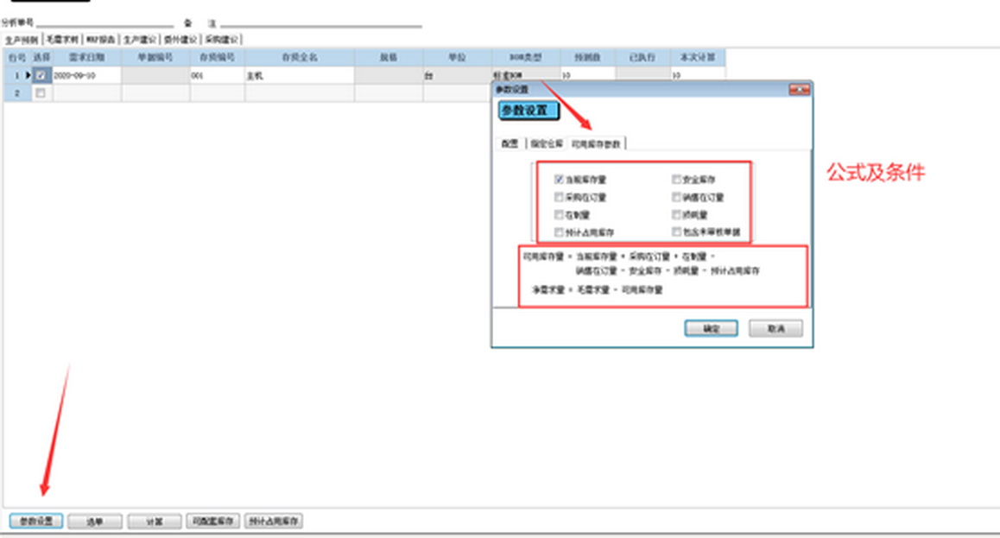
Task: Close the 参数设置 dialog window
Action: tap(799, 89)
